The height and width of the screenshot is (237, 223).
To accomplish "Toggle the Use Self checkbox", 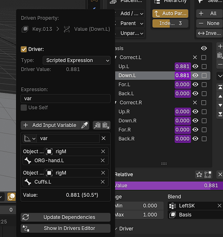I will point(24,108).
